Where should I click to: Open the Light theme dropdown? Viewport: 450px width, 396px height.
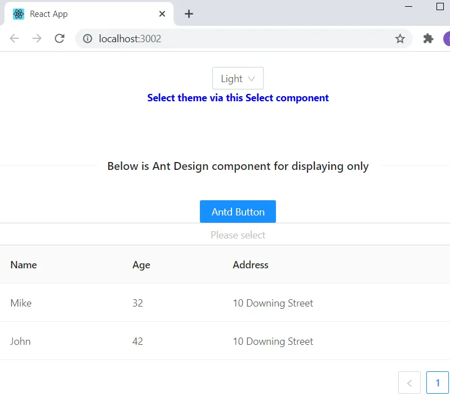[x=238, y=79]
